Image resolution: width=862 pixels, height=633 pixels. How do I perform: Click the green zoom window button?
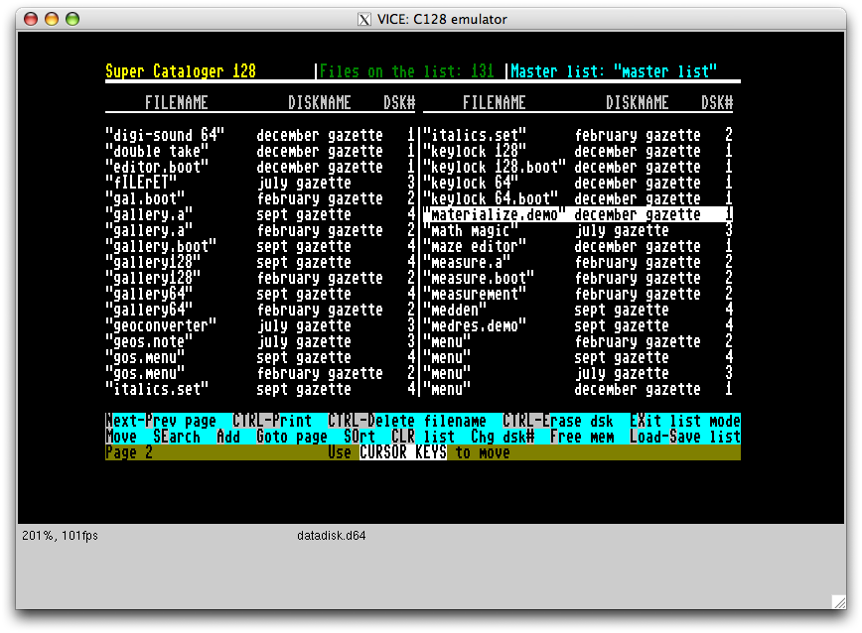(72, 19)
